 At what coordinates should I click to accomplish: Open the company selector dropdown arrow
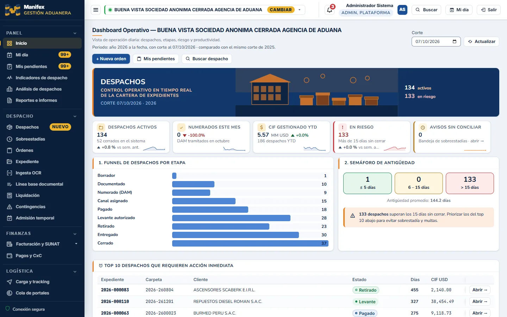coord(300,10)
